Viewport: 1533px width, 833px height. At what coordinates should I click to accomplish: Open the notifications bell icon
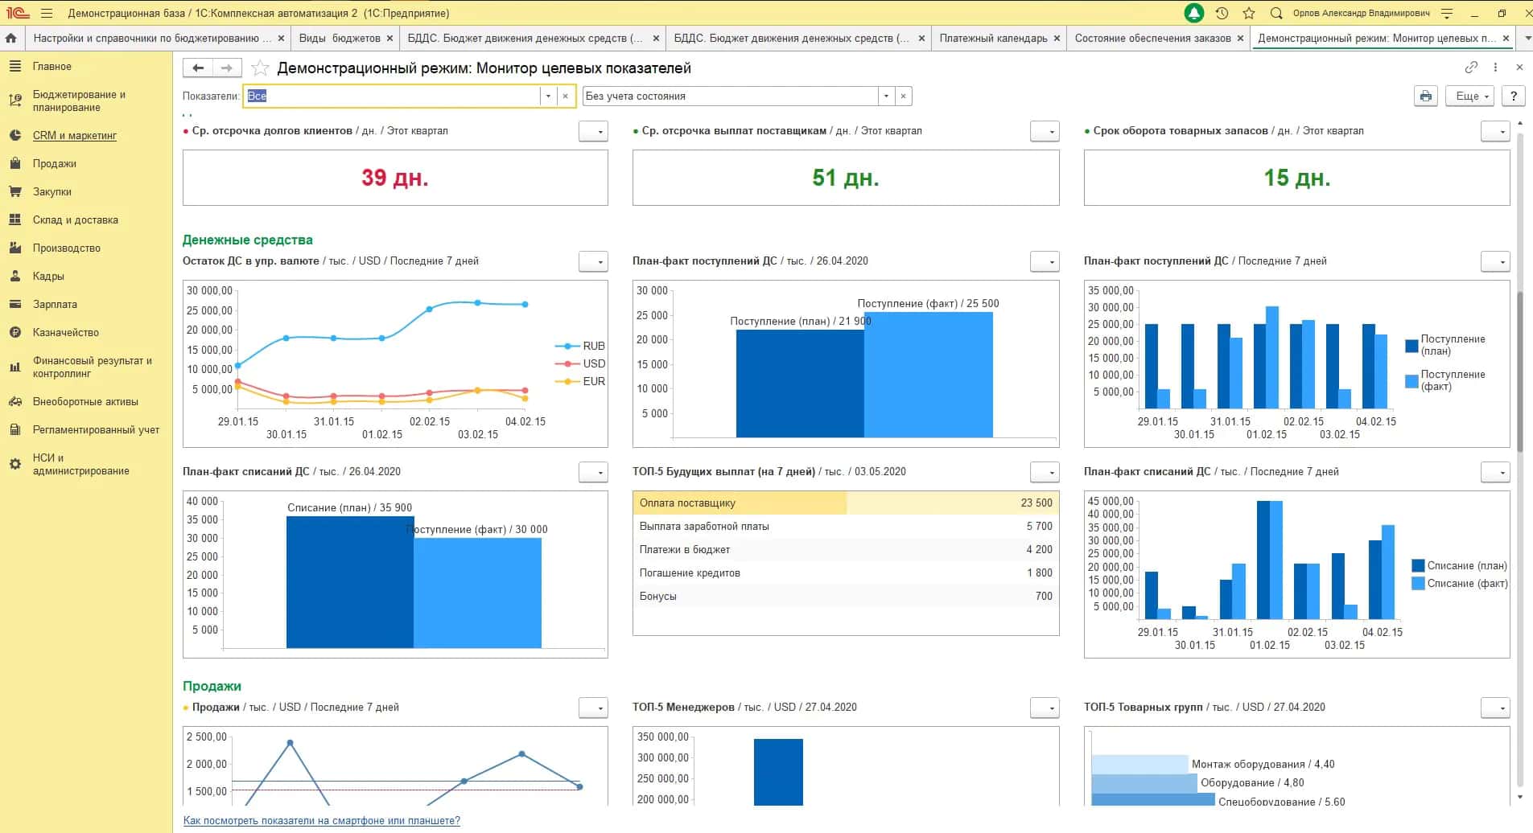[x=1194, y=13]
